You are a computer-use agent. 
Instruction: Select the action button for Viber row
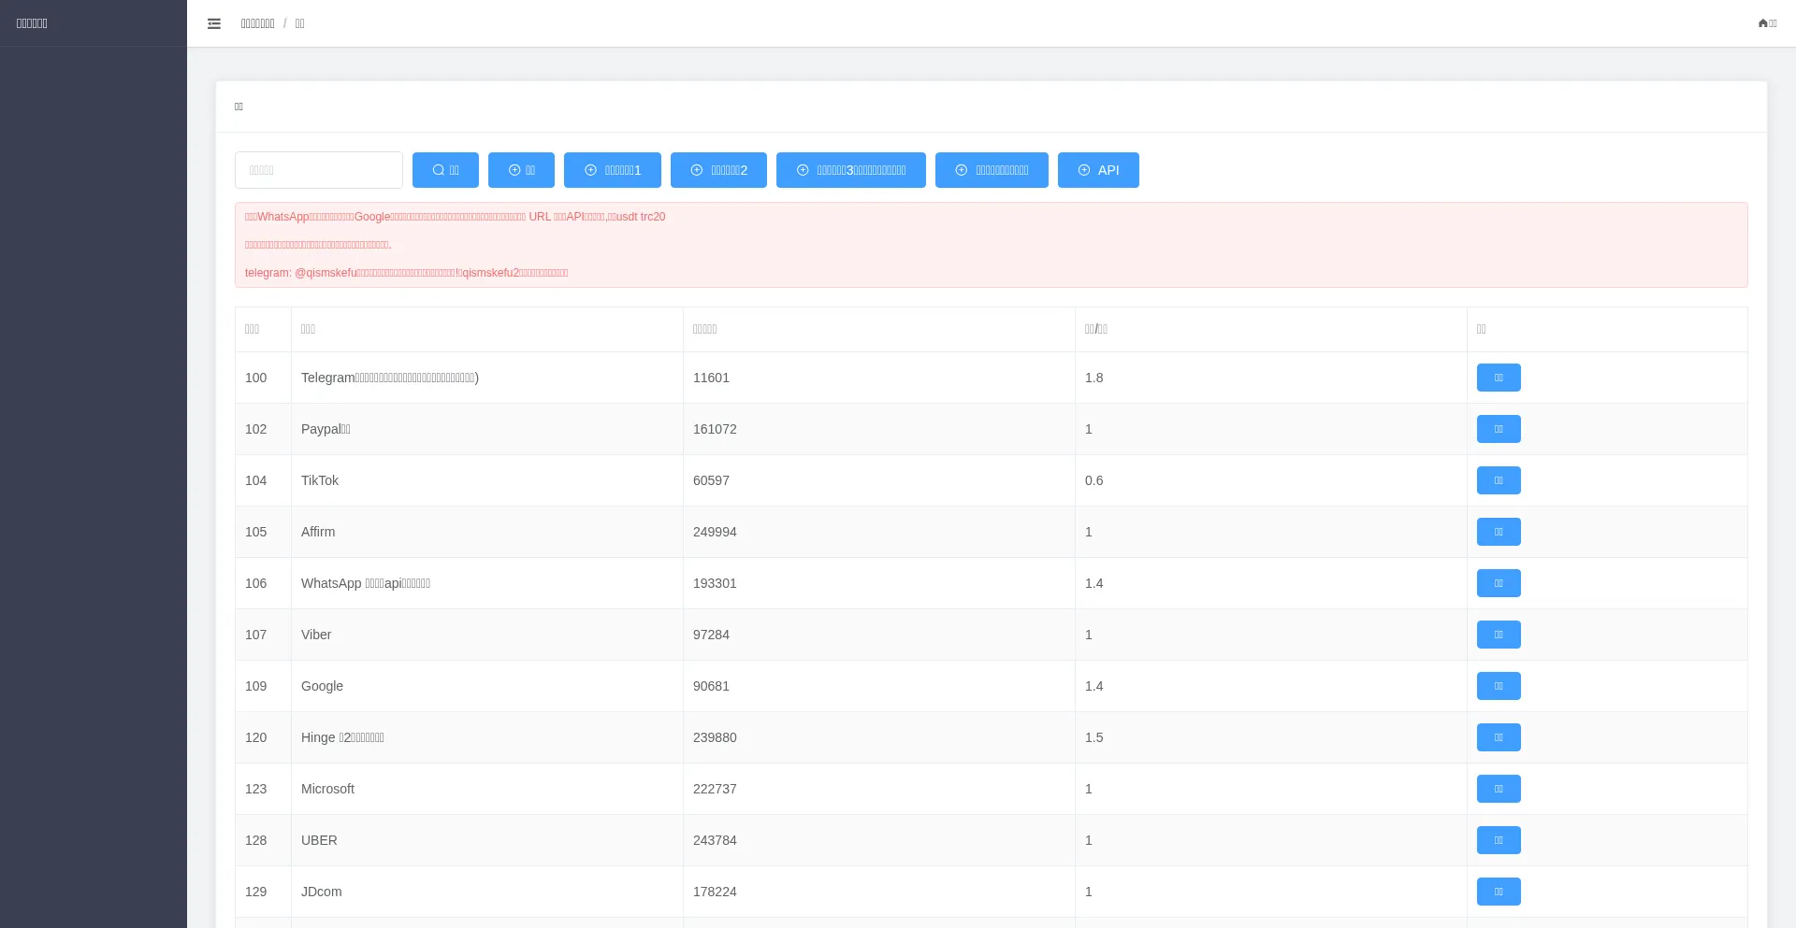coord(1498,635)
